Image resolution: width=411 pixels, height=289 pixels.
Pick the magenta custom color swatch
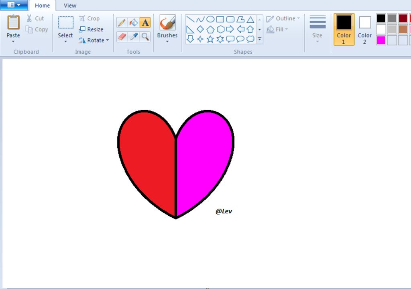point(381,40)
